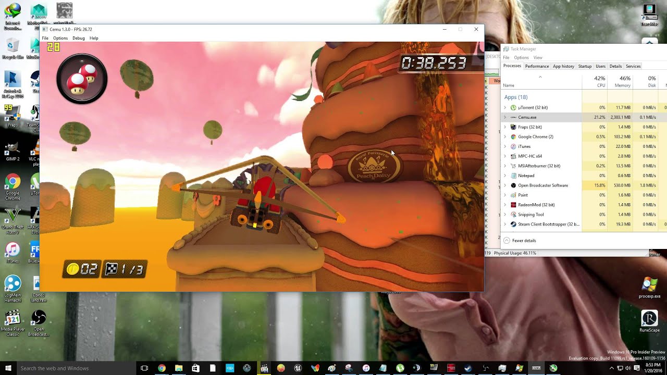Click the Fewer details button
Screen dimensions: 667x375
tap(520, 241)
